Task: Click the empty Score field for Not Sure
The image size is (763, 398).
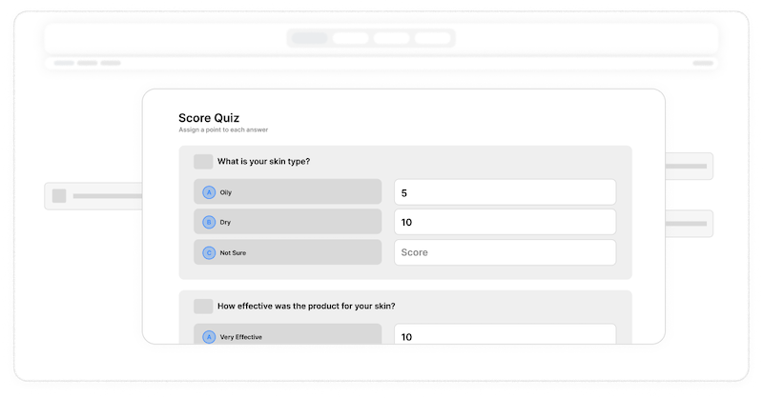Action: [505, 252]
